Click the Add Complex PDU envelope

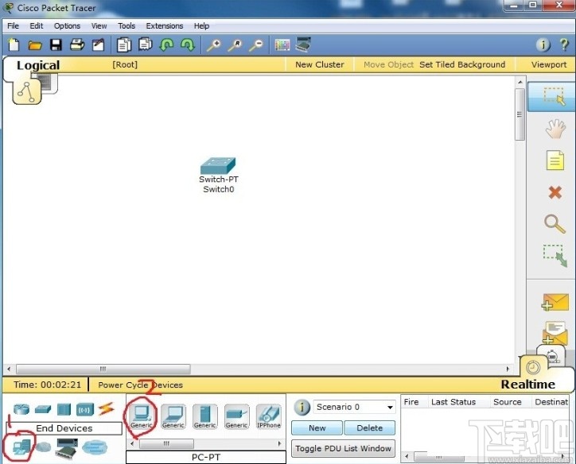(x=555, y=333)
